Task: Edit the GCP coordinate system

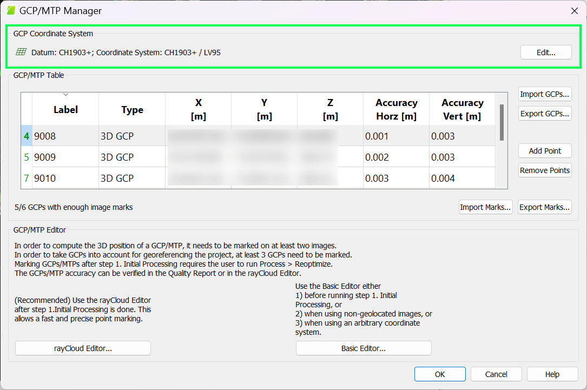Action: coord(545,52)
